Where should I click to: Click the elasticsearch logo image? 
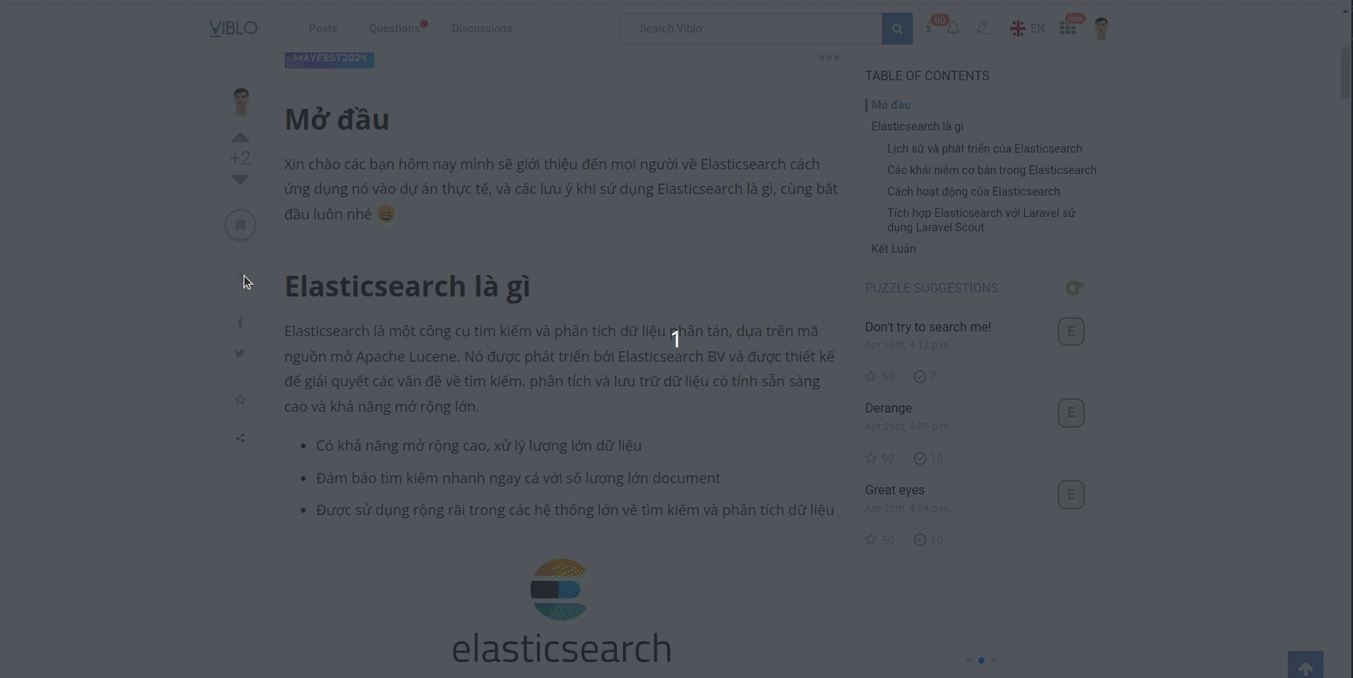point(562,611)
